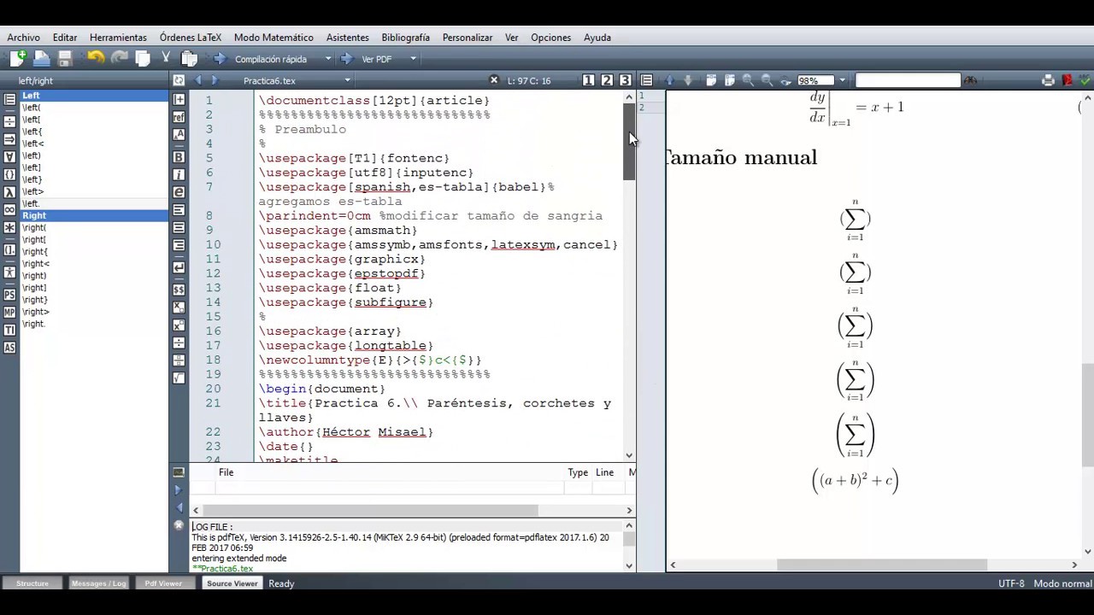This screenshot has height=615, width=1094.
Task: Go to the previous document (left arrow)
Action: pos(198,80)
